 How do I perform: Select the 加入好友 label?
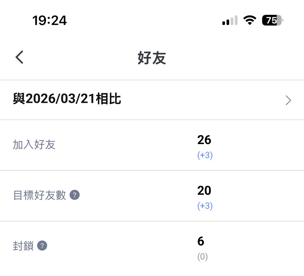(x=34, y=144)
